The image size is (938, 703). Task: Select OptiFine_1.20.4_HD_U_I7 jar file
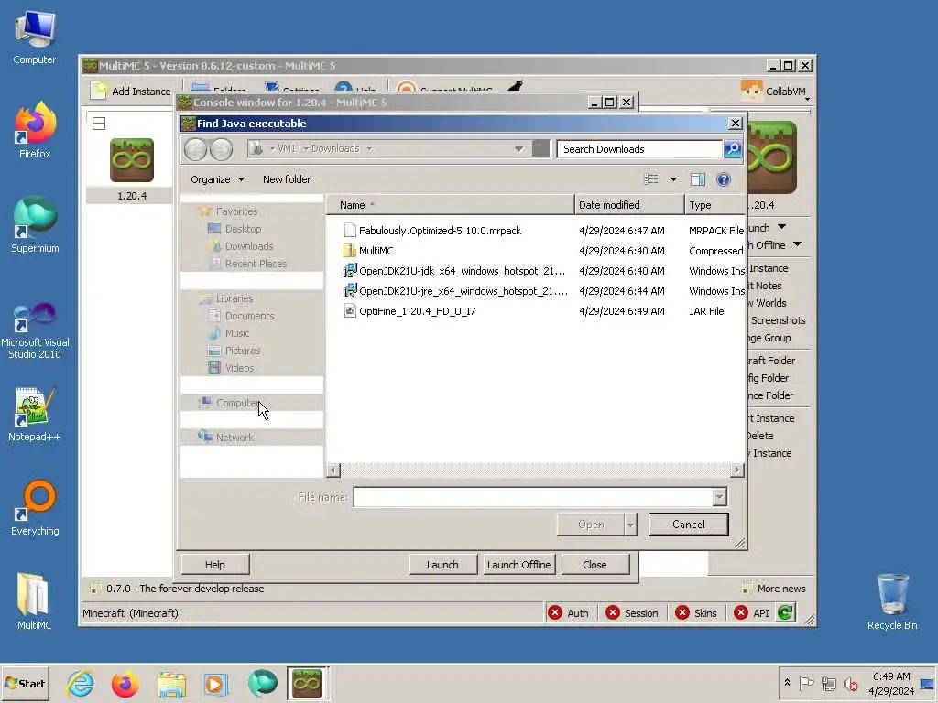point(417,311)
